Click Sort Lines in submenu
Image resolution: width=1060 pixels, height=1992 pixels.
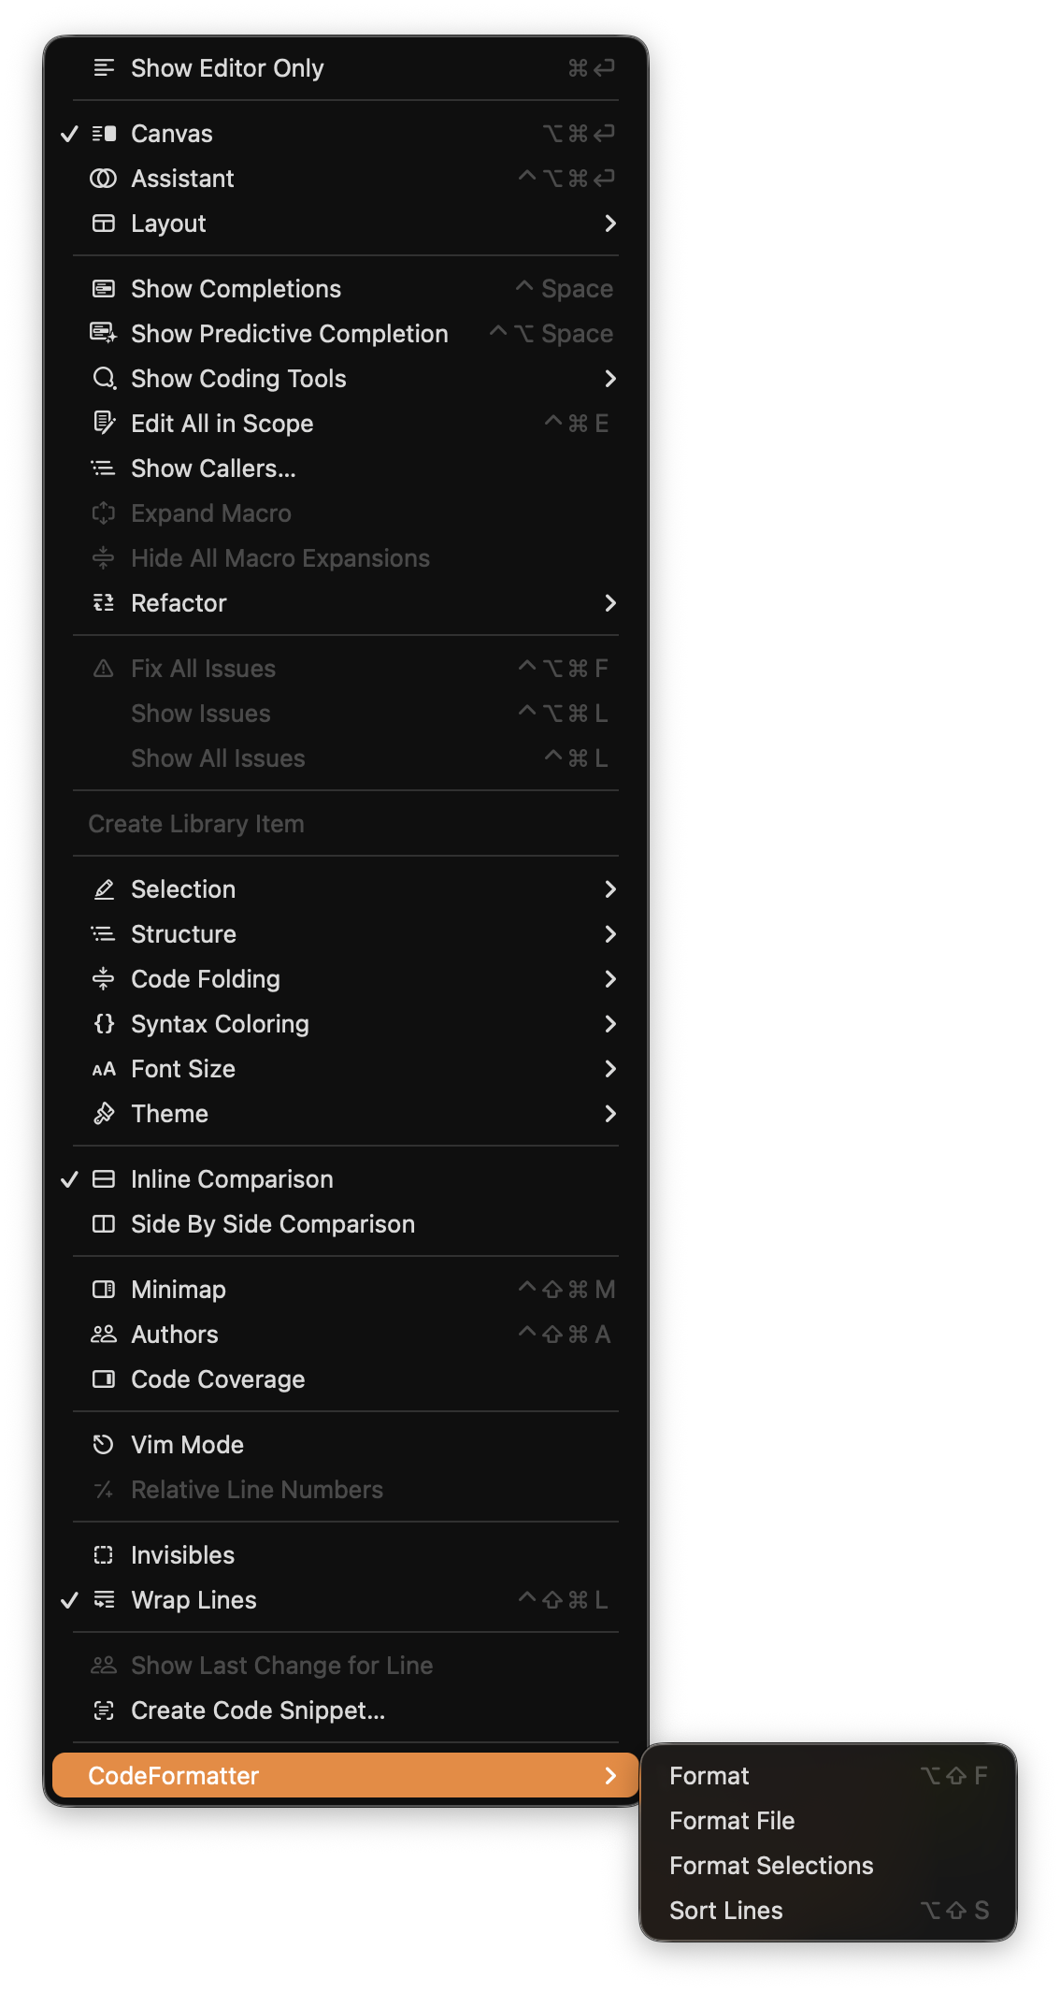(x=725, y=1910)
